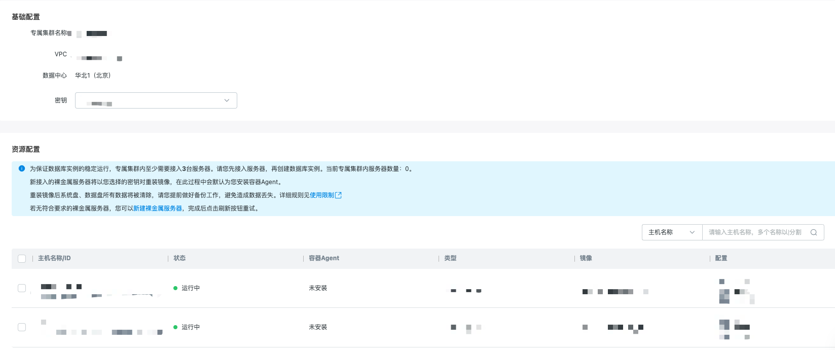835x350 pixels.
Task: Select the 配置 column header
Action: pyautogui.click(x=721, y=258)
